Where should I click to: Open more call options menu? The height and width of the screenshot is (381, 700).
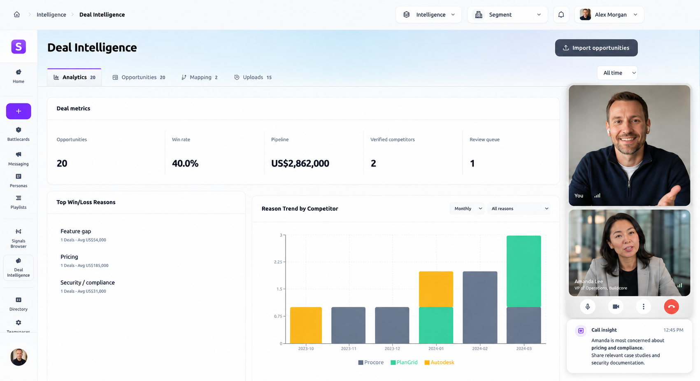(x=644, y=306)
